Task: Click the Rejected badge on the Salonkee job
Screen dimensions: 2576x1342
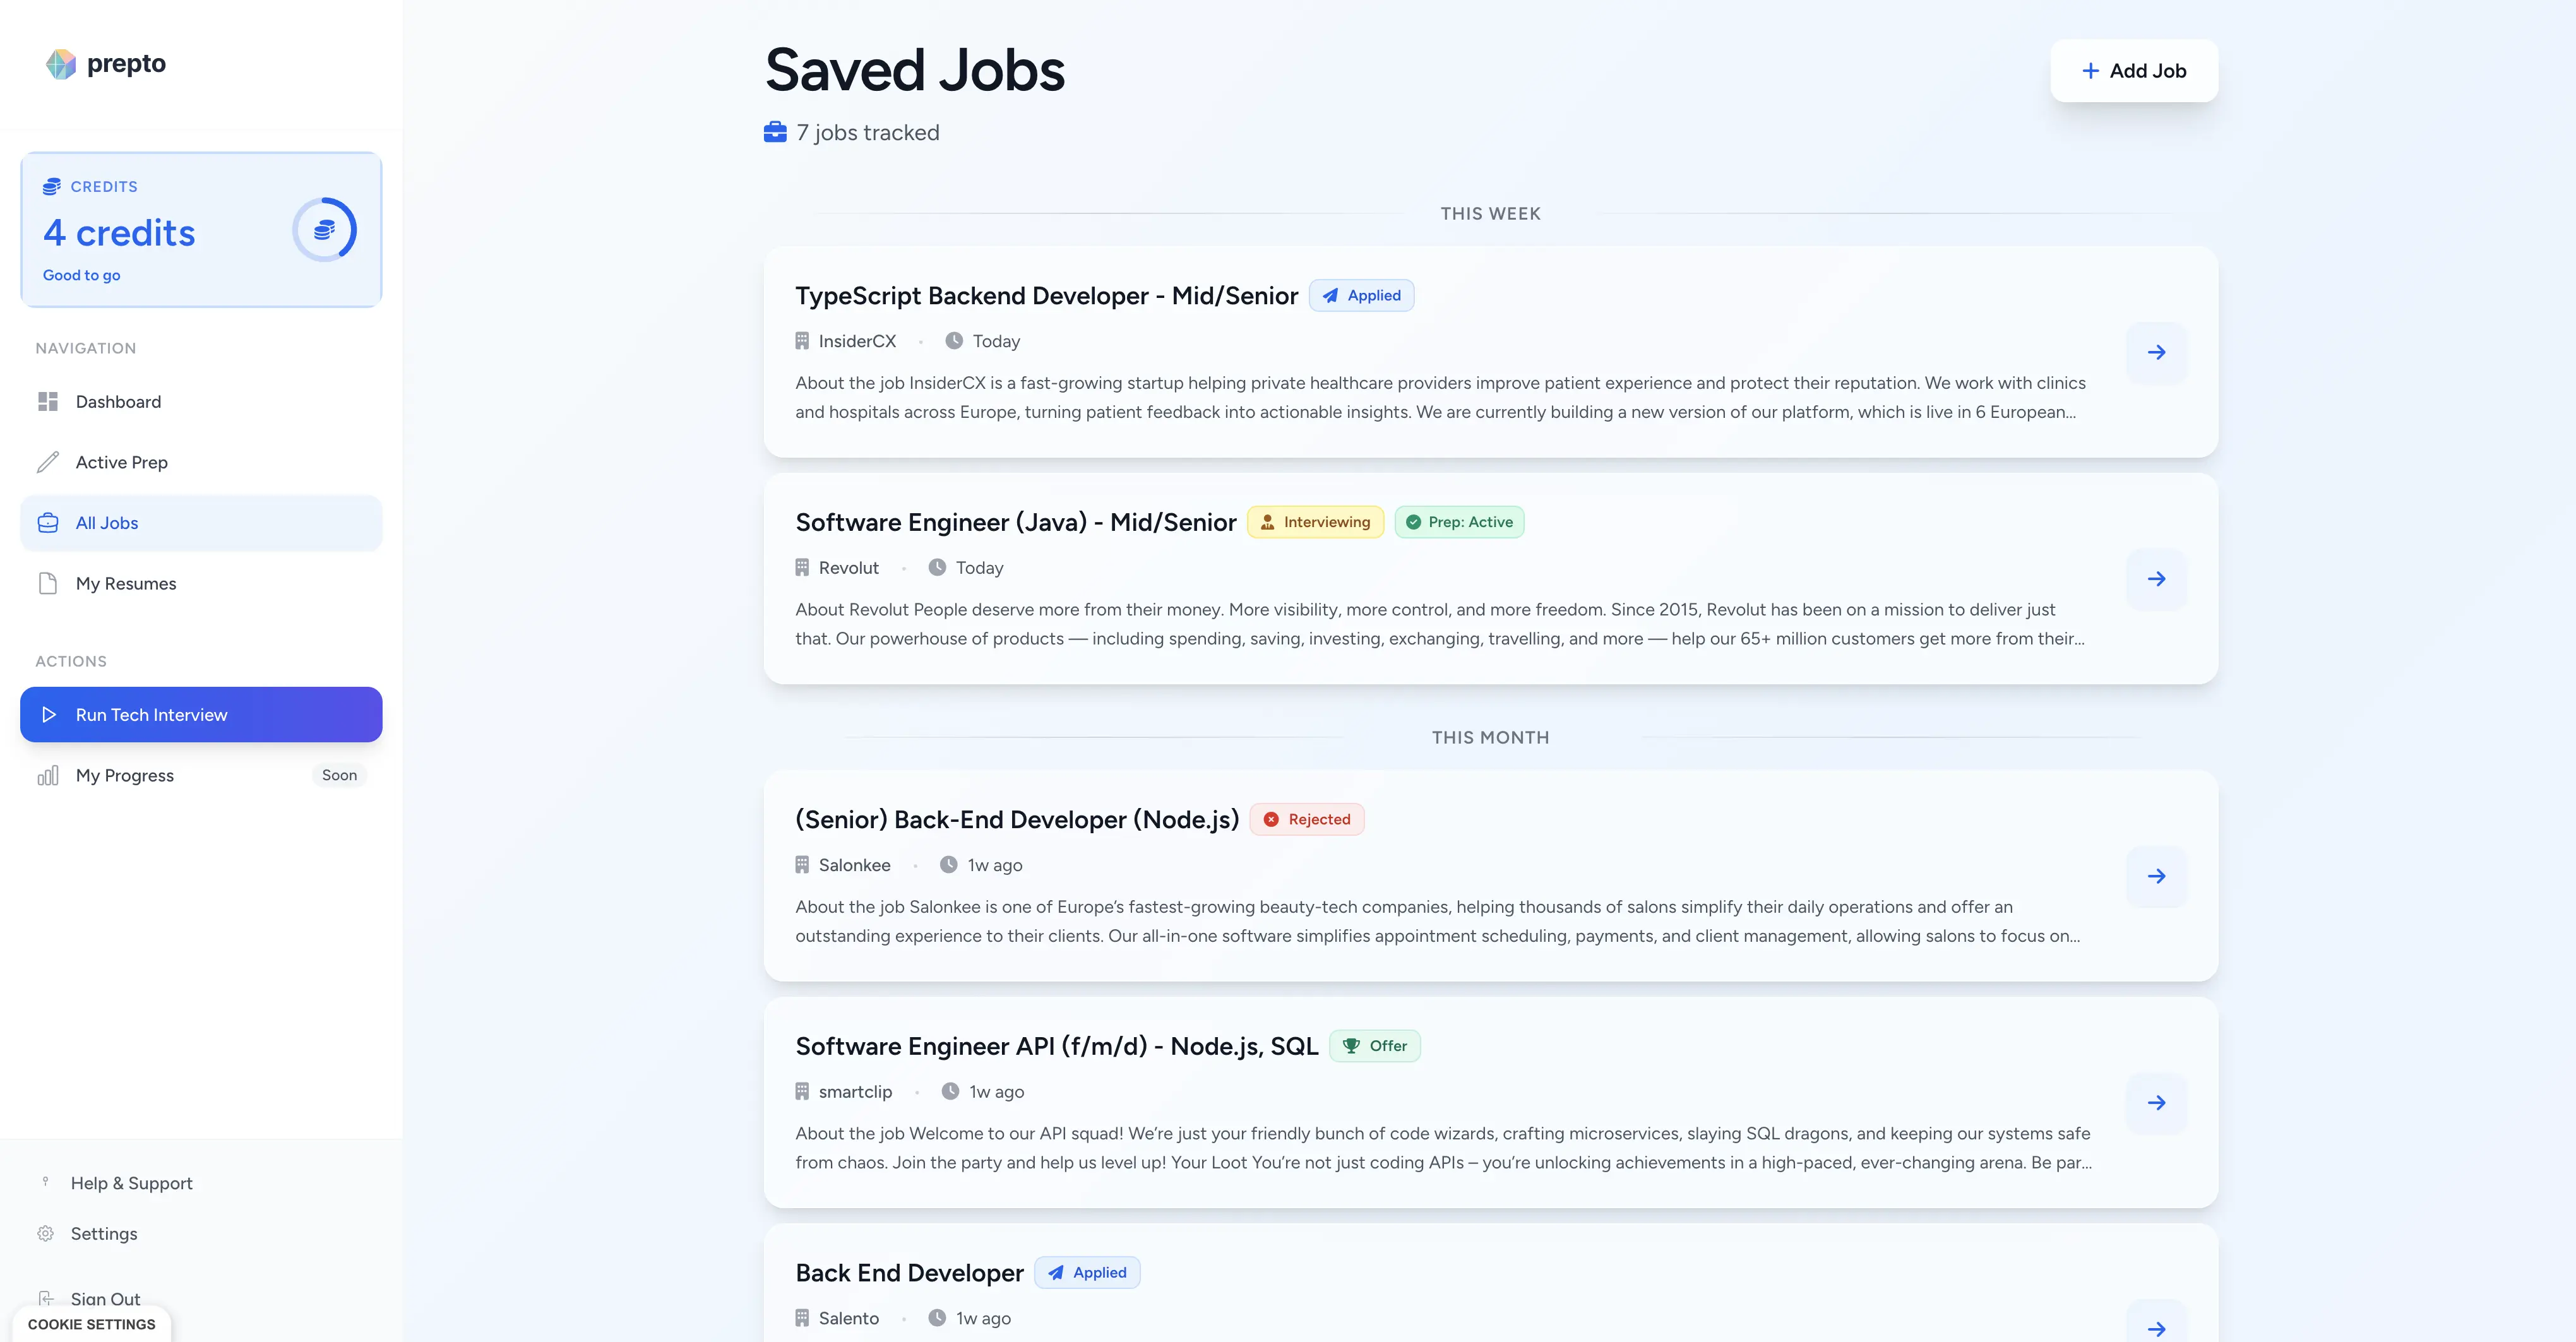Action: click(x=1306, y=818)
